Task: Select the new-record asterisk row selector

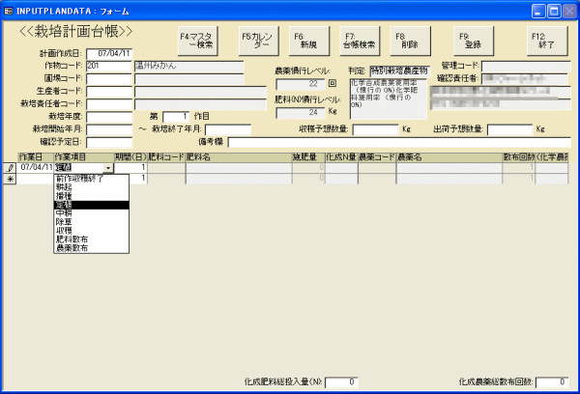Action: (10, 179)
